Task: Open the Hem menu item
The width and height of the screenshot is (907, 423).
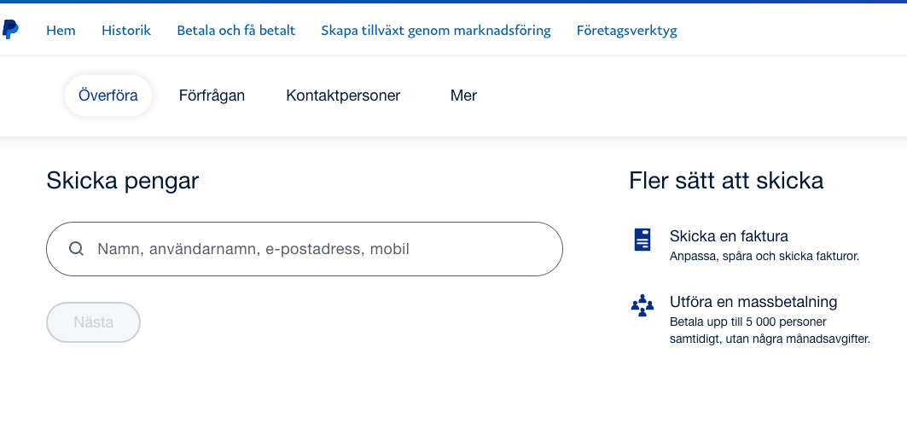Action: pos(61,31)
